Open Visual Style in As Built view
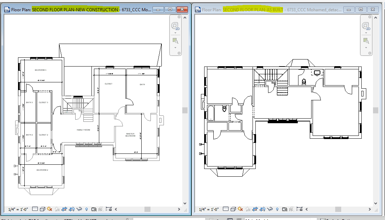The image size is (385, 220). coord(233,209)
